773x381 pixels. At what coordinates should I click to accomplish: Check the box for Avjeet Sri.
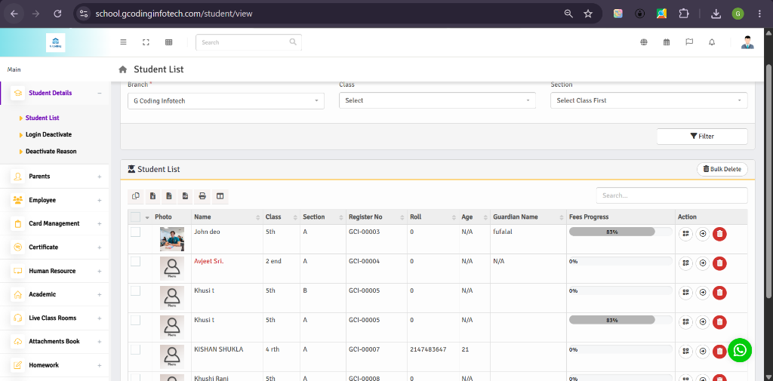136,261
